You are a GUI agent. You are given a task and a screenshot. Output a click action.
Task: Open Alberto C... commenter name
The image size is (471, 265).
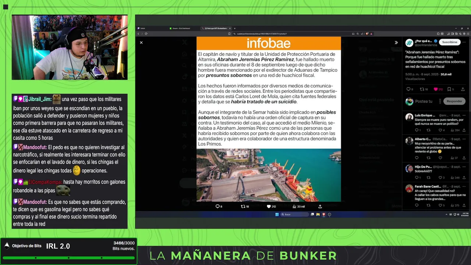(423, 139)
